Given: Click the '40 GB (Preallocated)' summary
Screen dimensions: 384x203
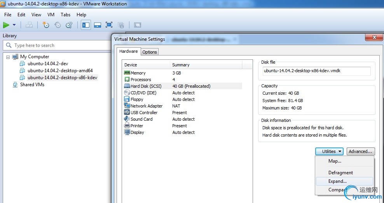Looking at the screenshot, I should tap(191, 86).
